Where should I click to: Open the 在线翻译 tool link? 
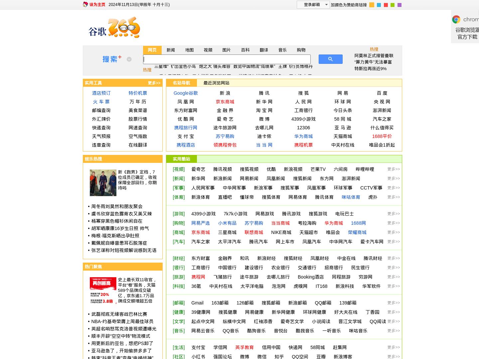coord(138,145)
